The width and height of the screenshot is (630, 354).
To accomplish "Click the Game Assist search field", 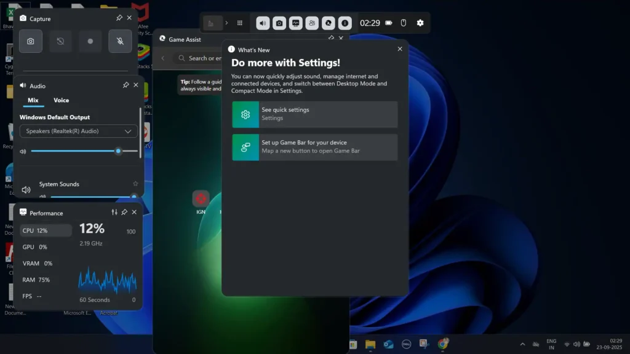I will pyautogui.click(x=199, y=58).
